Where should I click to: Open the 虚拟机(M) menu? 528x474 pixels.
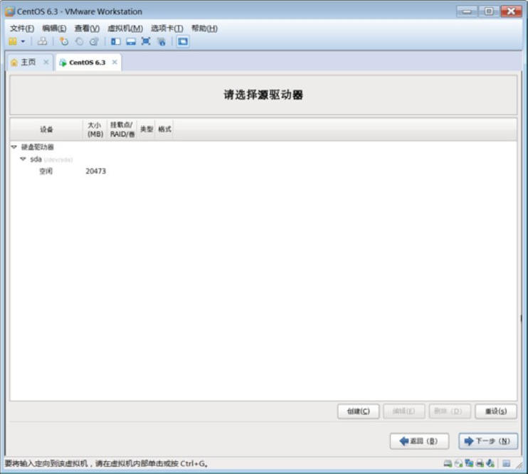click(125, 28)
